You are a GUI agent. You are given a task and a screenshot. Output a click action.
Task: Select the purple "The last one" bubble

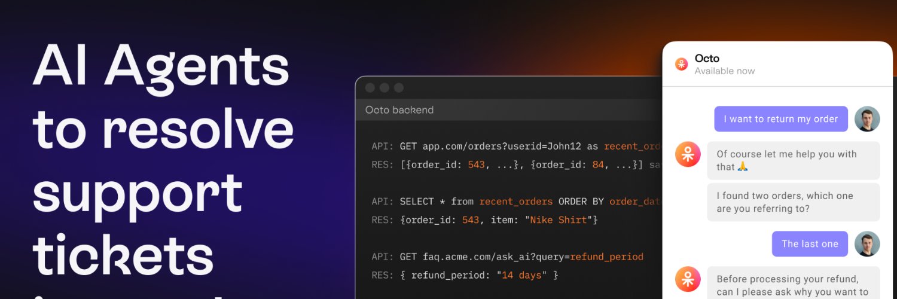(810, 244)
